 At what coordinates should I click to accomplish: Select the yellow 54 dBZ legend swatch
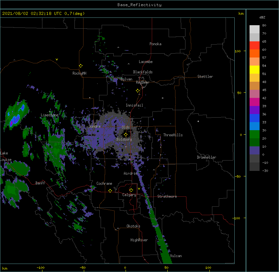(x=254, y=69)
